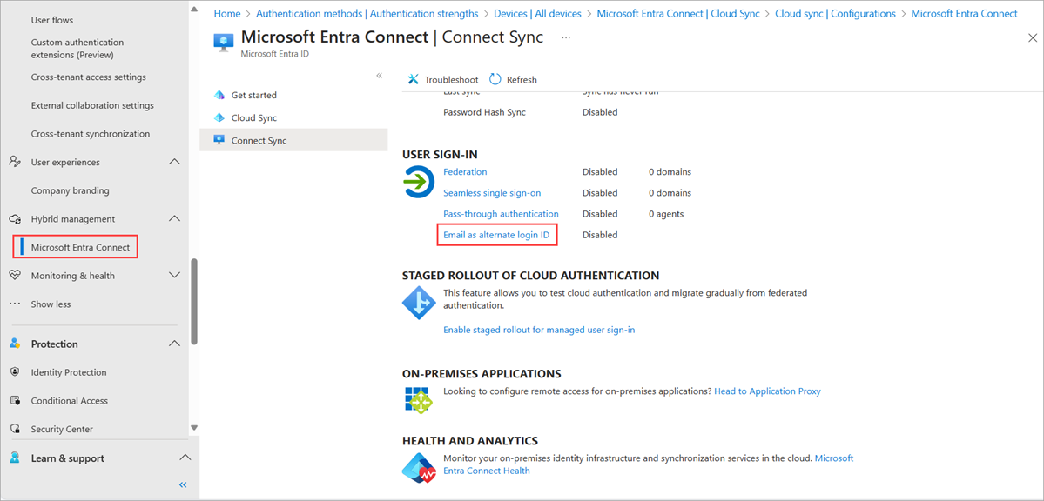The image size is (1044, 501).
Task: Click the Connect Sync monitor icon
Action: coord(219,140)
